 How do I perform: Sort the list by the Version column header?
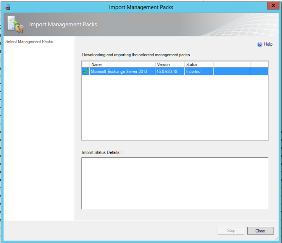tap(169, 65)
